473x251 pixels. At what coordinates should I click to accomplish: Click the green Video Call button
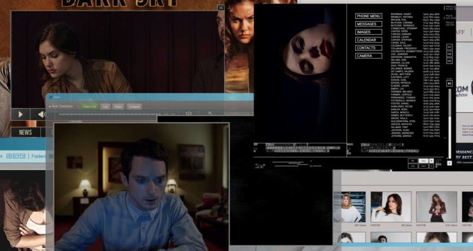pyautogui.click(x=89, y=107)
